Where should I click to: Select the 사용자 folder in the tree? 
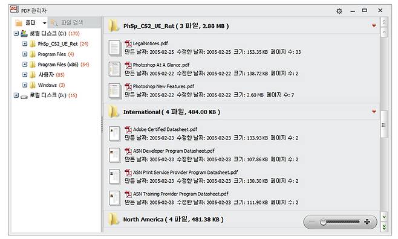click(51, 75)
